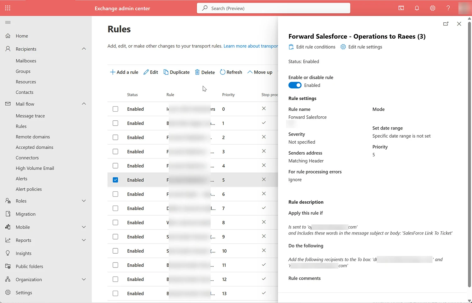Click the Insights lightbulb icon
Image resolution: width=472 pixels, height=303 pixels.
pos(8,253)
